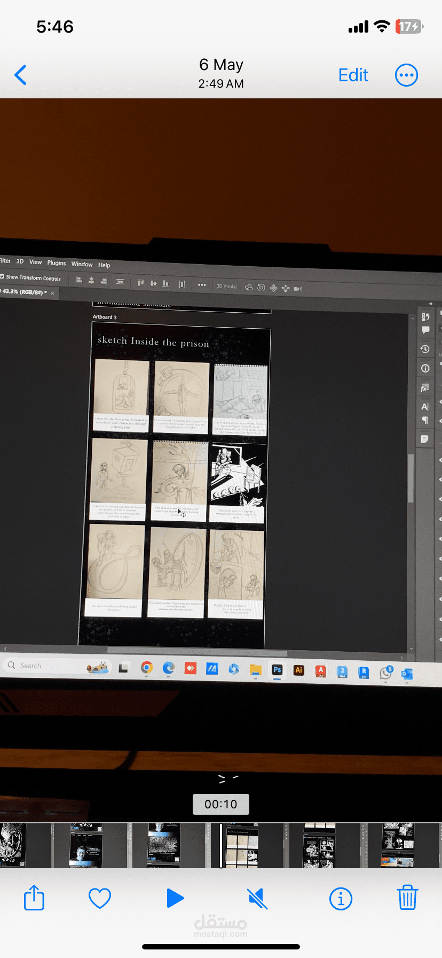Open the three-dot align options in options bar
Viewport: 442px width, 958px height.
(x=202, y=285)
